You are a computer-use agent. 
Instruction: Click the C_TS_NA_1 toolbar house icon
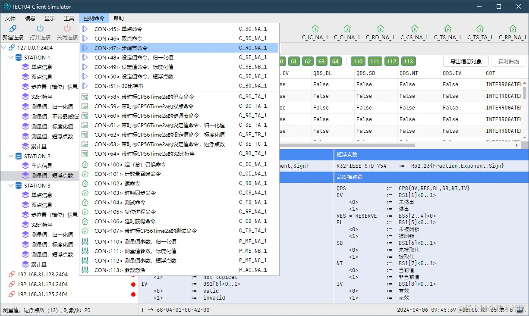(447, 28)
